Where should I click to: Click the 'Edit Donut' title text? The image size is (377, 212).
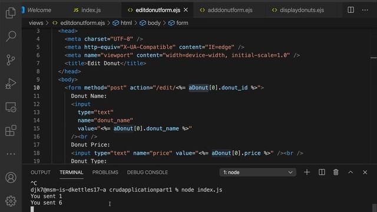(104, 64)
